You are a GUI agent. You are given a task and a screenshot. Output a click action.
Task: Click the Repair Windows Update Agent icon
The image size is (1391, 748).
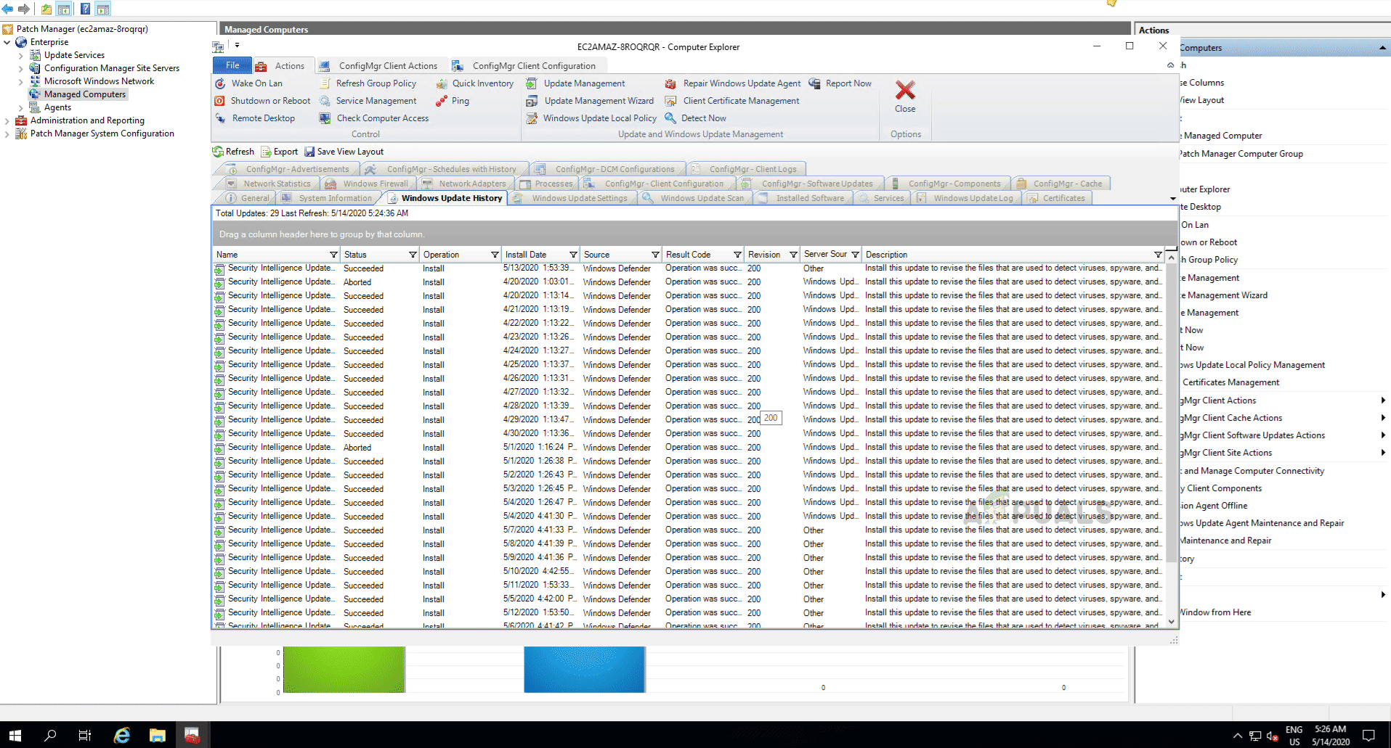click(670, 83)
